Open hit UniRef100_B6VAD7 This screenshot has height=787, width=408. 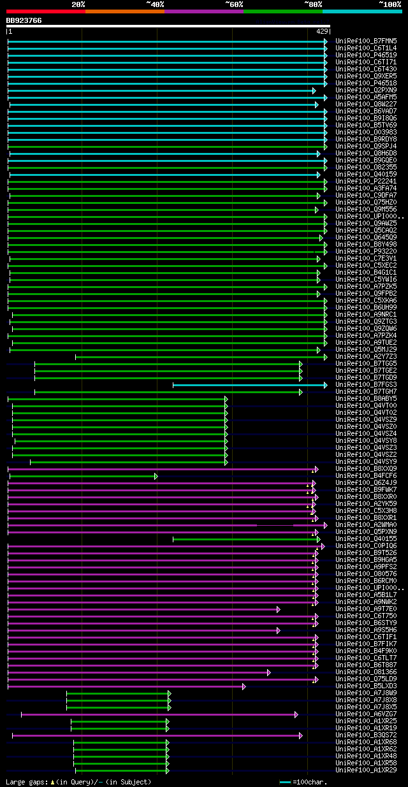tap(366, 111)
